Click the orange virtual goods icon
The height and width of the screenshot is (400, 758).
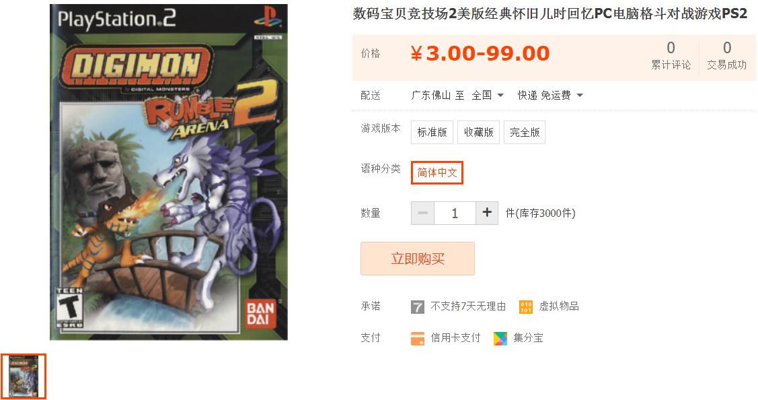point(525,306)
